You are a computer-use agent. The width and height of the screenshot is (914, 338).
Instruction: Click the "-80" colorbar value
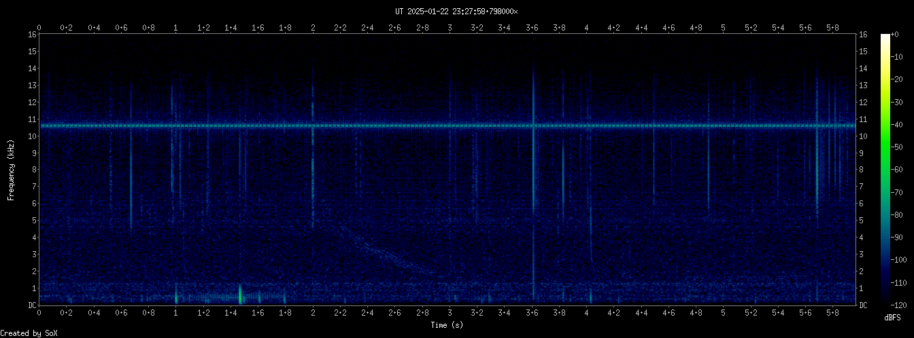tap(897, 214)
